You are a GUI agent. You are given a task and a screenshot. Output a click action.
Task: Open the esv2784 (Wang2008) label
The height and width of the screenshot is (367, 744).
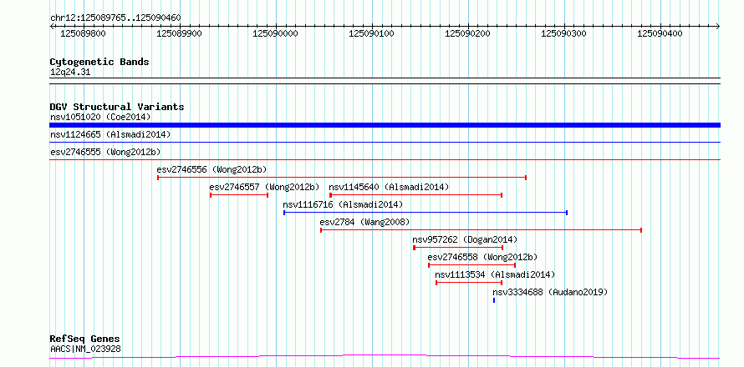[364, 222]
